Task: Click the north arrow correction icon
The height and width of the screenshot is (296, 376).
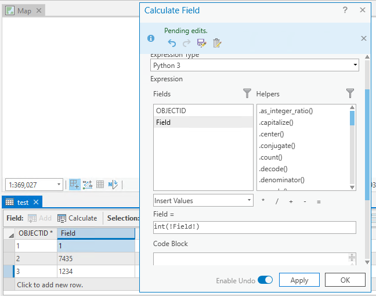Action: click(113, 185)
